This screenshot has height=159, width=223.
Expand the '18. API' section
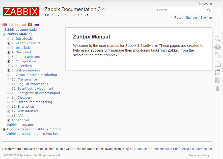click(x=9, y=115)
